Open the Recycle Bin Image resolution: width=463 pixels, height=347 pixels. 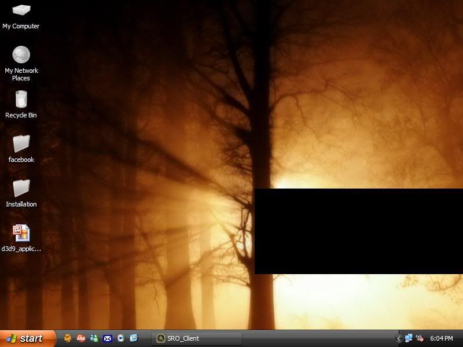[21, 99]
